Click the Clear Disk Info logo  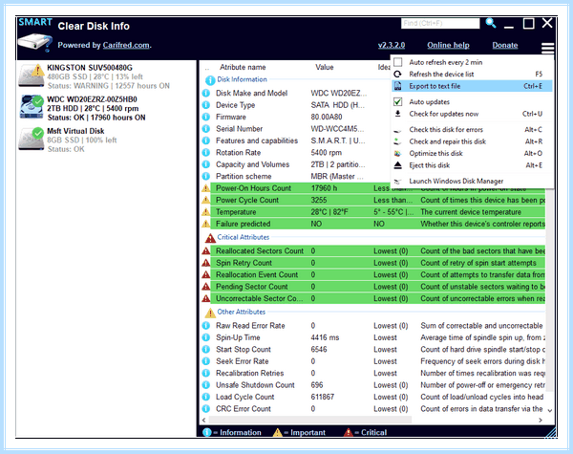pyautogui.click(x=35, y=35)
